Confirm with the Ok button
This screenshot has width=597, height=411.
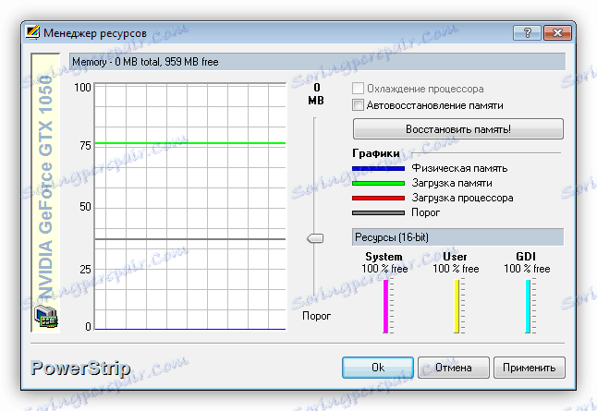(378, 368)
